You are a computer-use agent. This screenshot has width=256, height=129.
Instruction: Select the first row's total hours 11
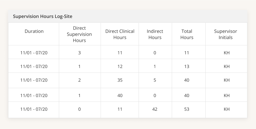[187, 53]
